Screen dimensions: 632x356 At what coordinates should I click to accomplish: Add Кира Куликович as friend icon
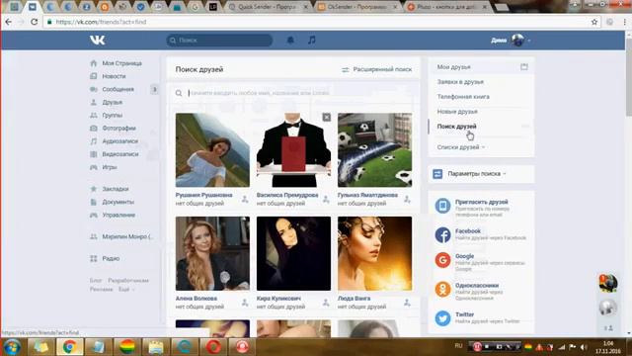[326, 303]
